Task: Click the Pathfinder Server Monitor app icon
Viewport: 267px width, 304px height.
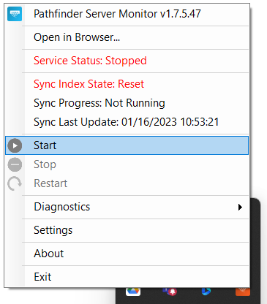Action: coord(15,14)
